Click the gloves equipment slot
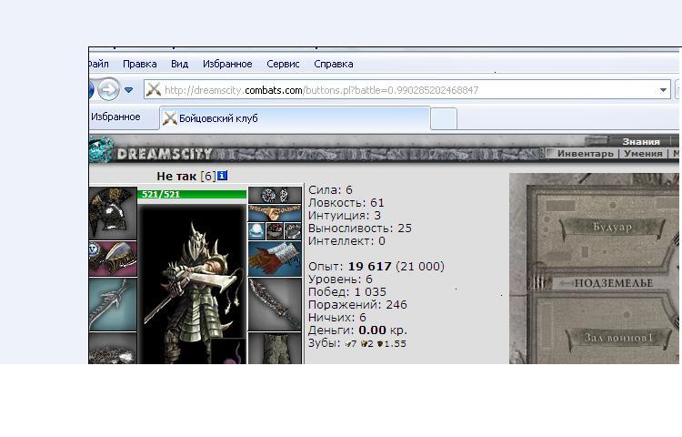Viewport: 682px width, 437px height. 275,259
